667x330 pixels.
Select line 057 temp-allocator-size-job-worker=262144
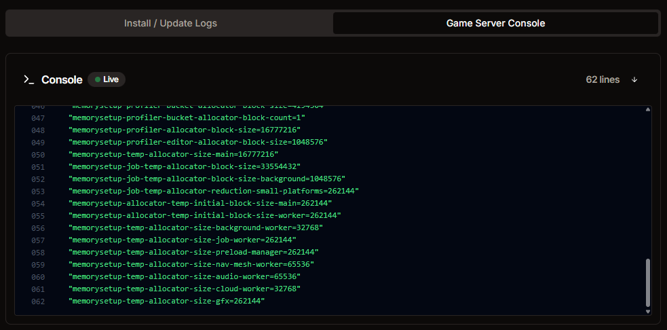tap(182, 240)
